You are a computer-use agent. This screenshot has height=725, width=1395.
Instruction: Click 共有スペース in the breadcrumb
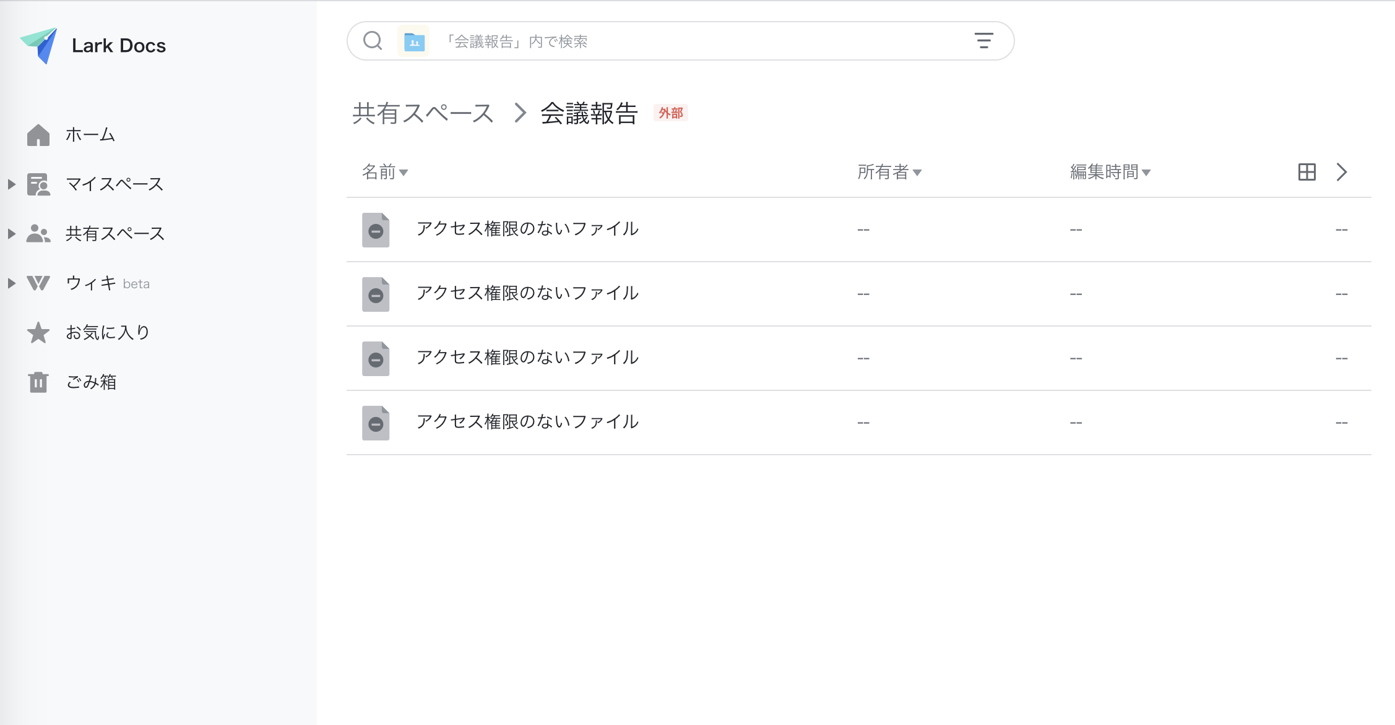[423, 113]
